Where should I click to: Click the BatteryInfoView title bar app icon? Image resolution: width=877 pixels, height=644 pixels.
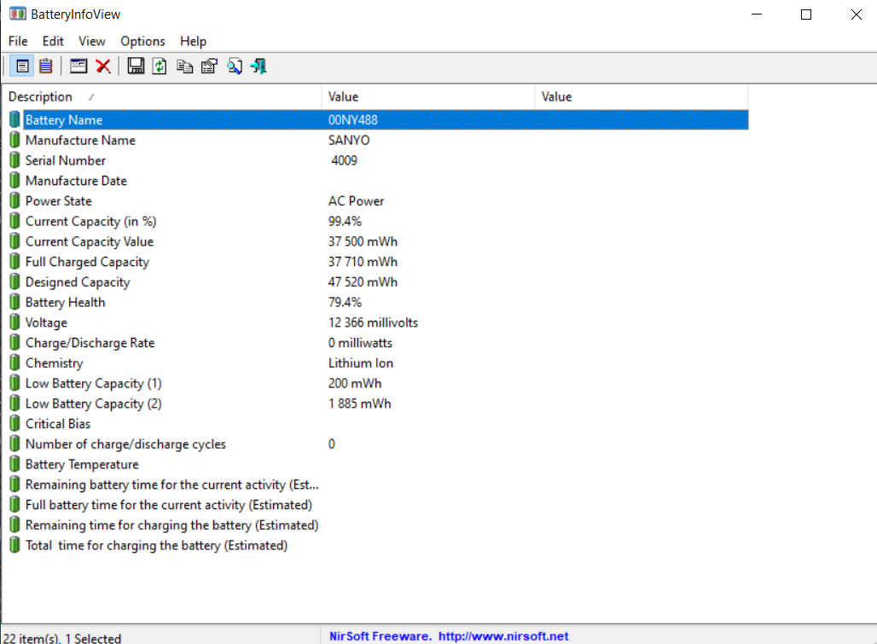click(x=17, y=14)
